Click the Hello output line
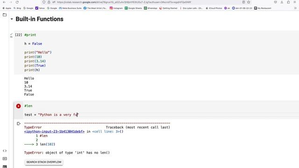The height and width of the screenshot is (168, 299). click(29, 78)
